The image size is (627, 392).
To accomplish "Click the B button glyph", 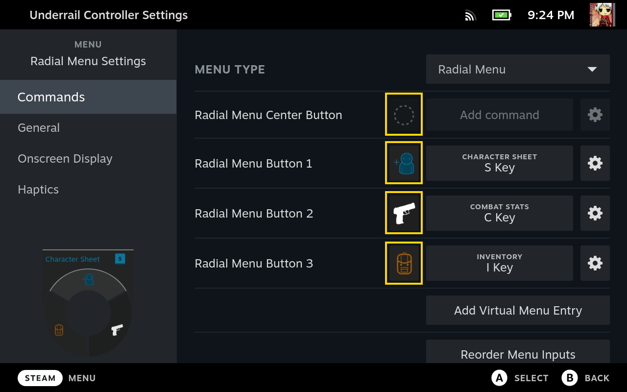I will (x=570, y=378).
